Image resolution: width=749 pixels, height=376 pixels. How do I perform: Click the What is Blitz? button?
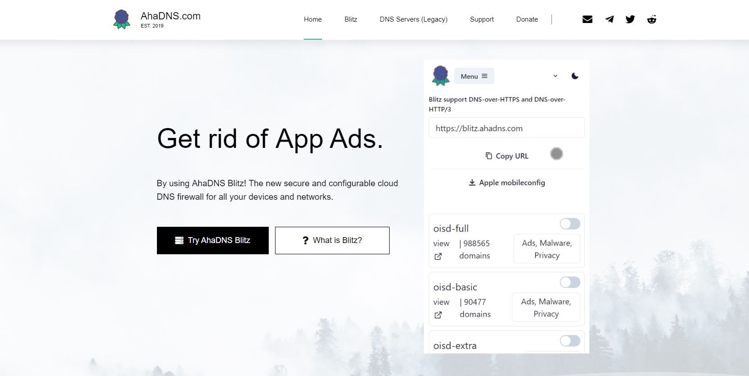[x=332, y=240]
